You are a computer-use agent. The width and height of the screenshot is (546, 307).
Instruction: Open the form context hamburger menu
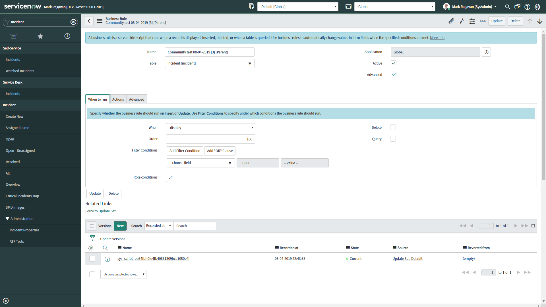(x=100, y=21)
